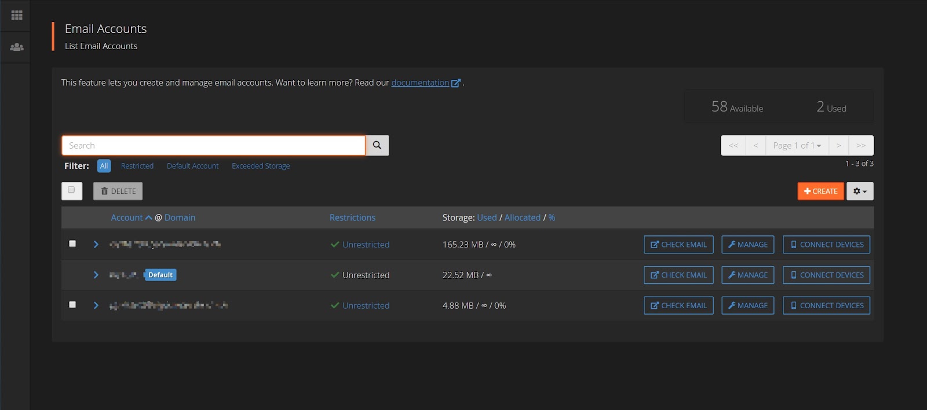Click MANAGE for Default account

point(747,275)
